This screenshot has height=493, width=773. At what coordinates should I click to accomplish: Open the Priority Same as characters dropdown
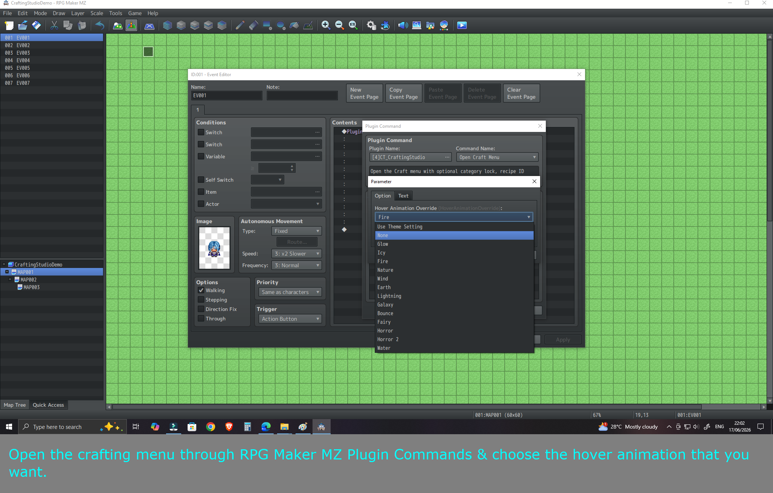(290, 292)
